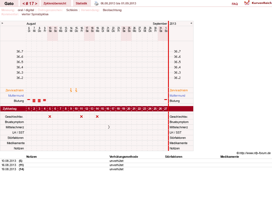Expand chart with left '>' arrow
Screen dimensions: 272x223
[x=2, y=23]
